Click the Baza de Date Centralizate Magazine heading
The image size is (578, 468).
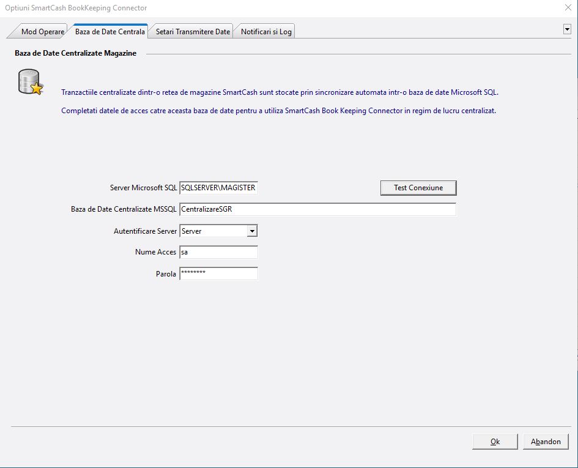tap(76, 53)
